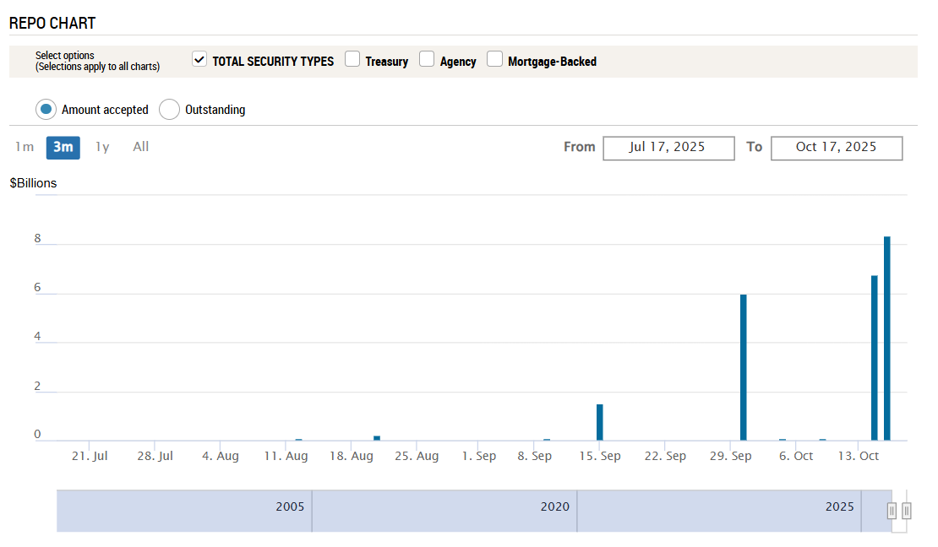938x547 pixels.
Task: Select the 15 Sep bar
Action: click(600, 422)
